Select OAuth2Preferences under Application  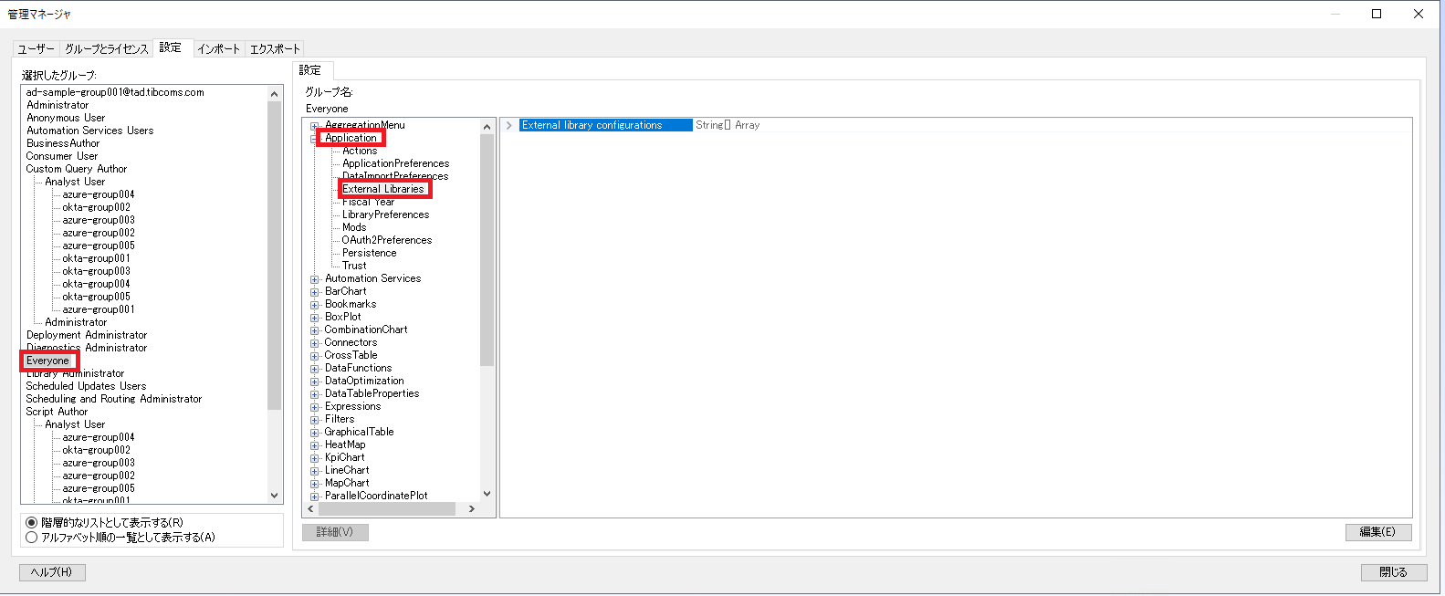(387, 240)
